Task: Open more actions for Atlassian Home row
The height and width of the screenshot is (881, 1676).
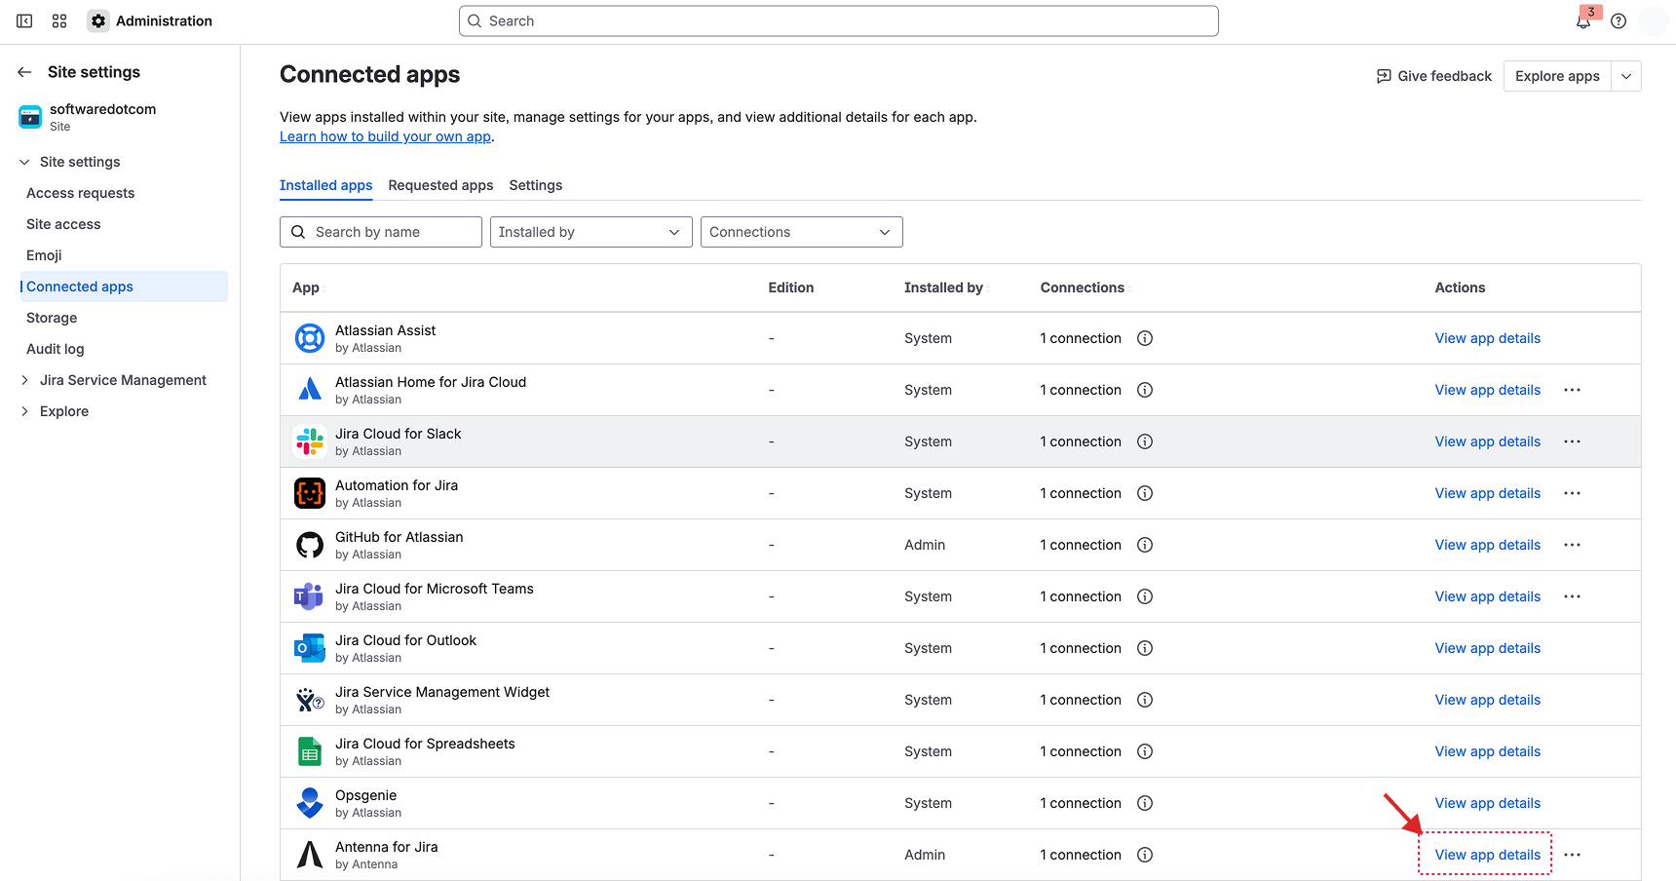Action: 1572,390
